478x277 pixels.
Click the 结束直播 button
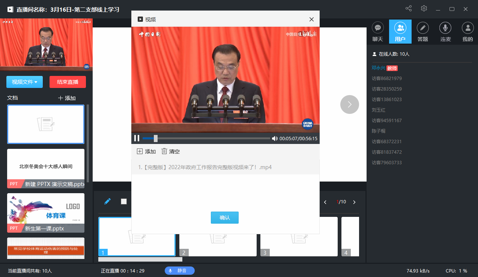pos(68,82)
